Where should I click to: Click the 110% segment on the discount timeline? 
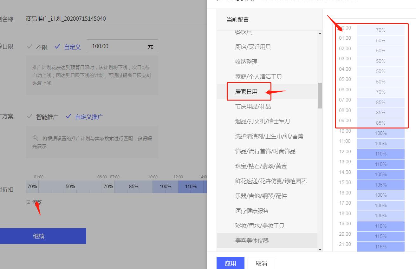pos(191,187)
